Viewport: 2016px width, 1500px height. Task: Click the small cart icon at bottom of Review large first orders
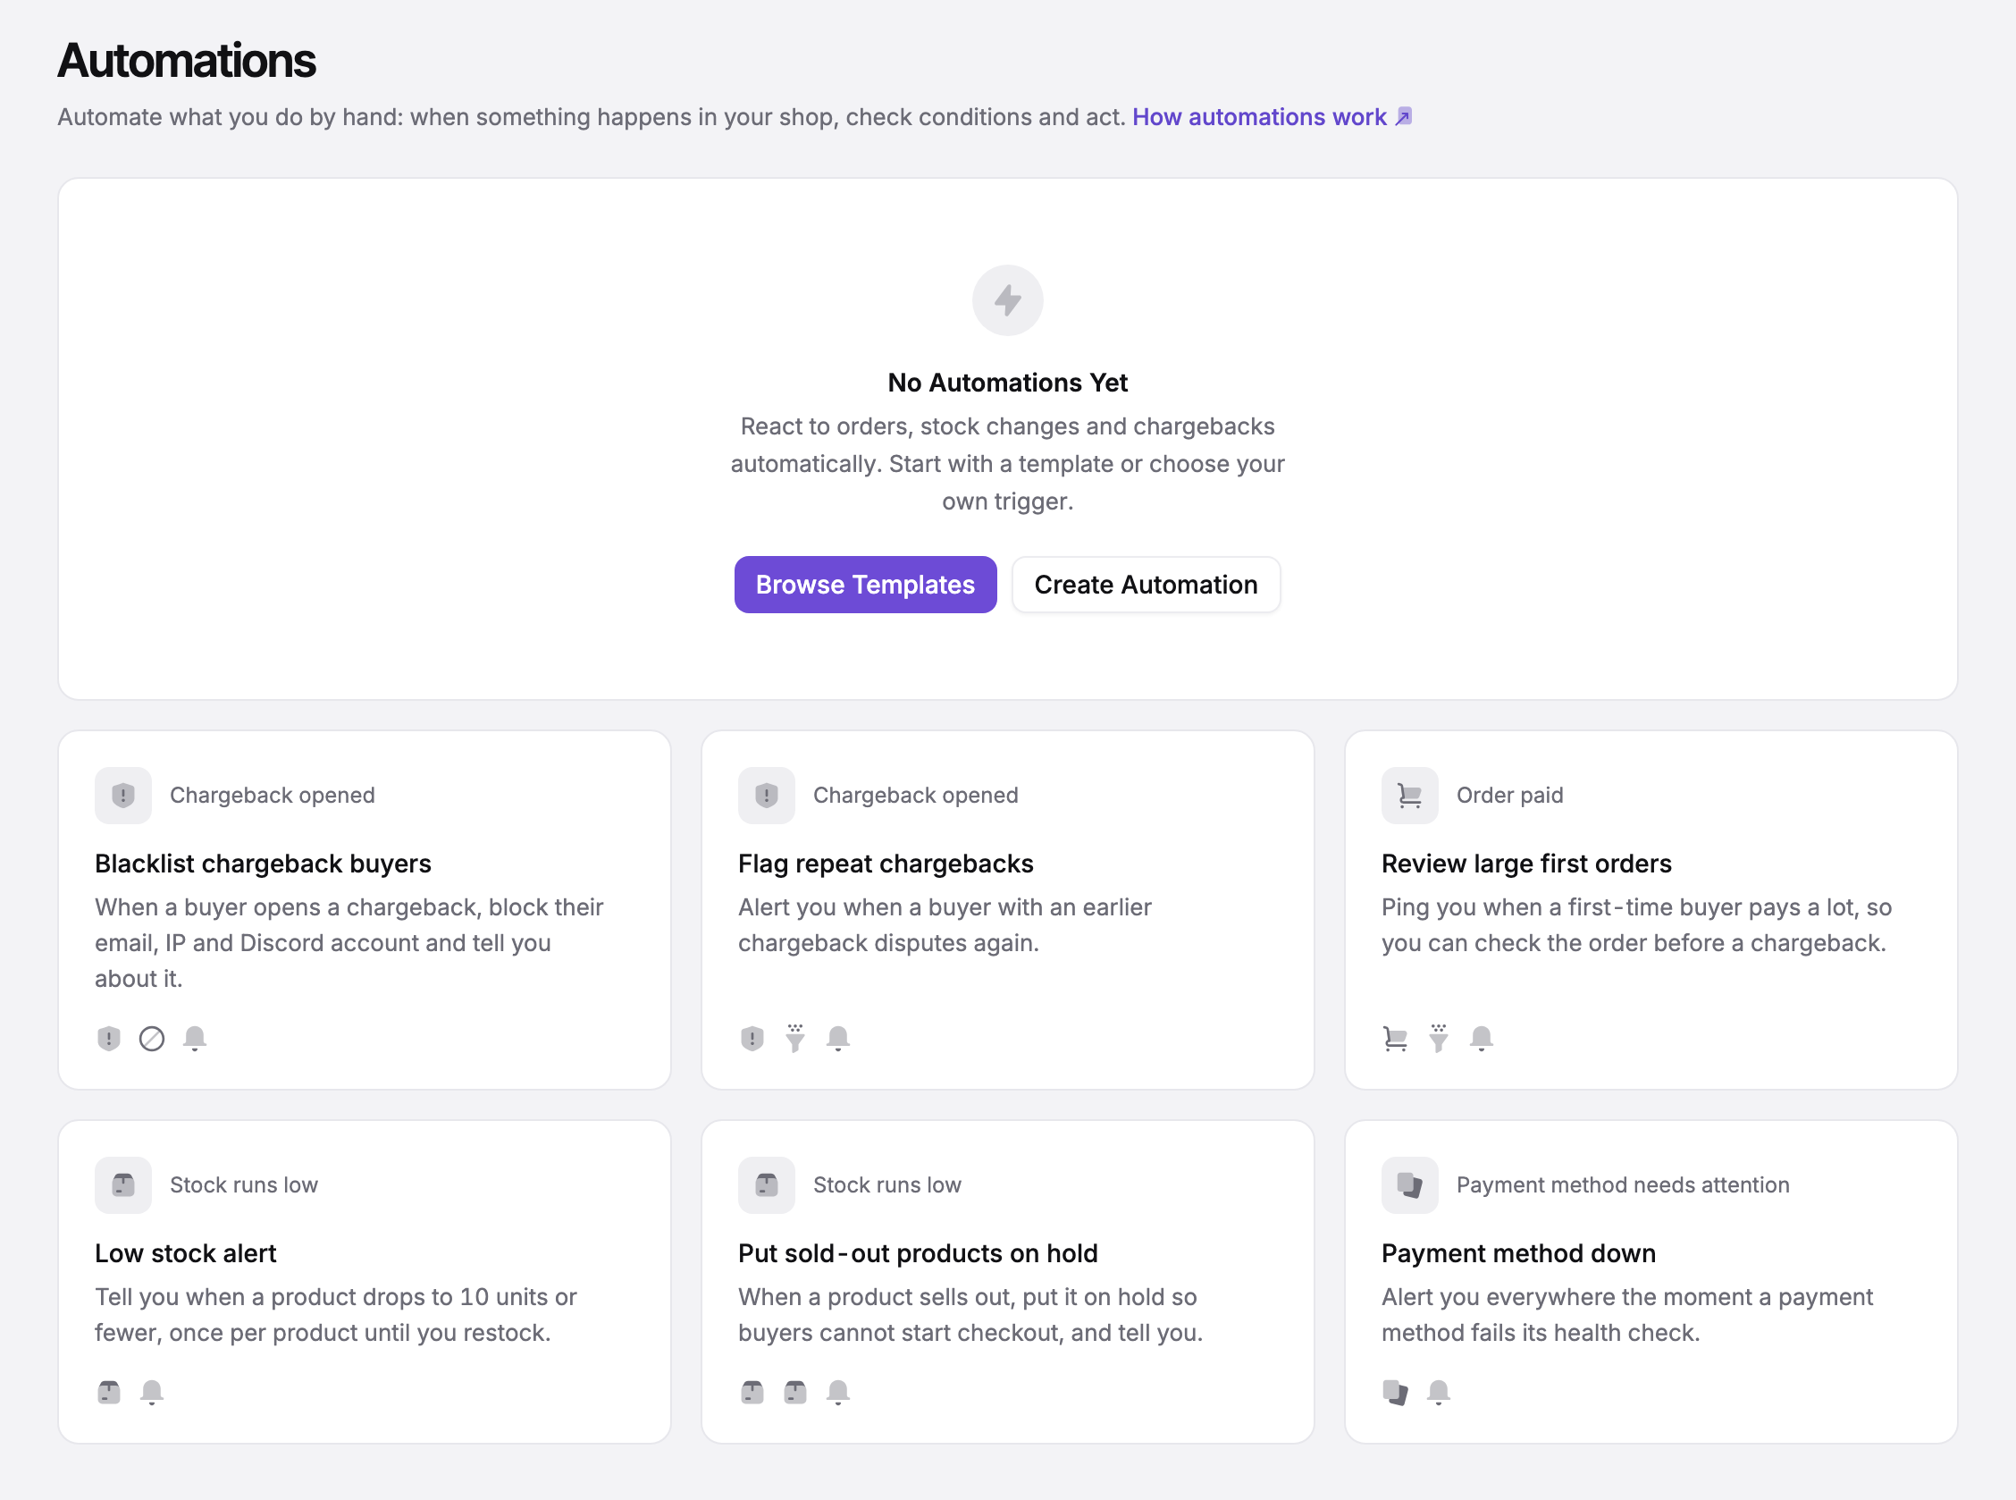tap(1395, 1038)
